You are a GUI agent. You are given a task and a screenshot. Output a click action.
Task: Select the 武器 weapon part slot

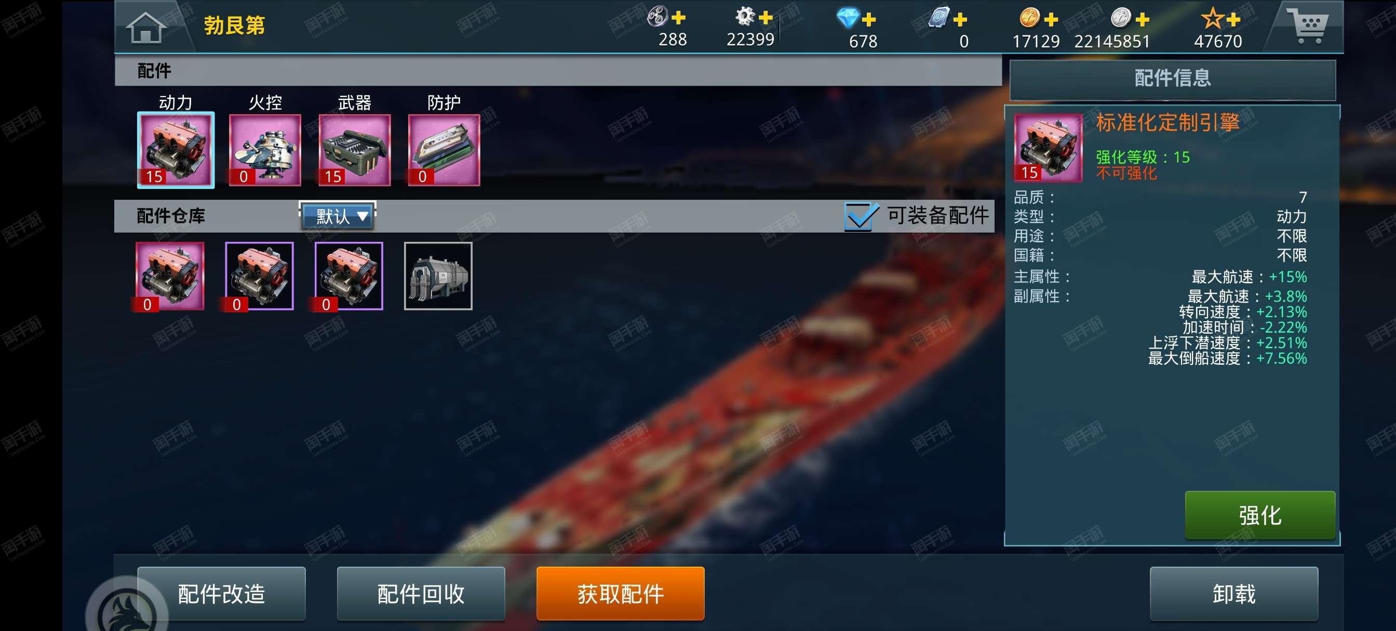[354, 150]
